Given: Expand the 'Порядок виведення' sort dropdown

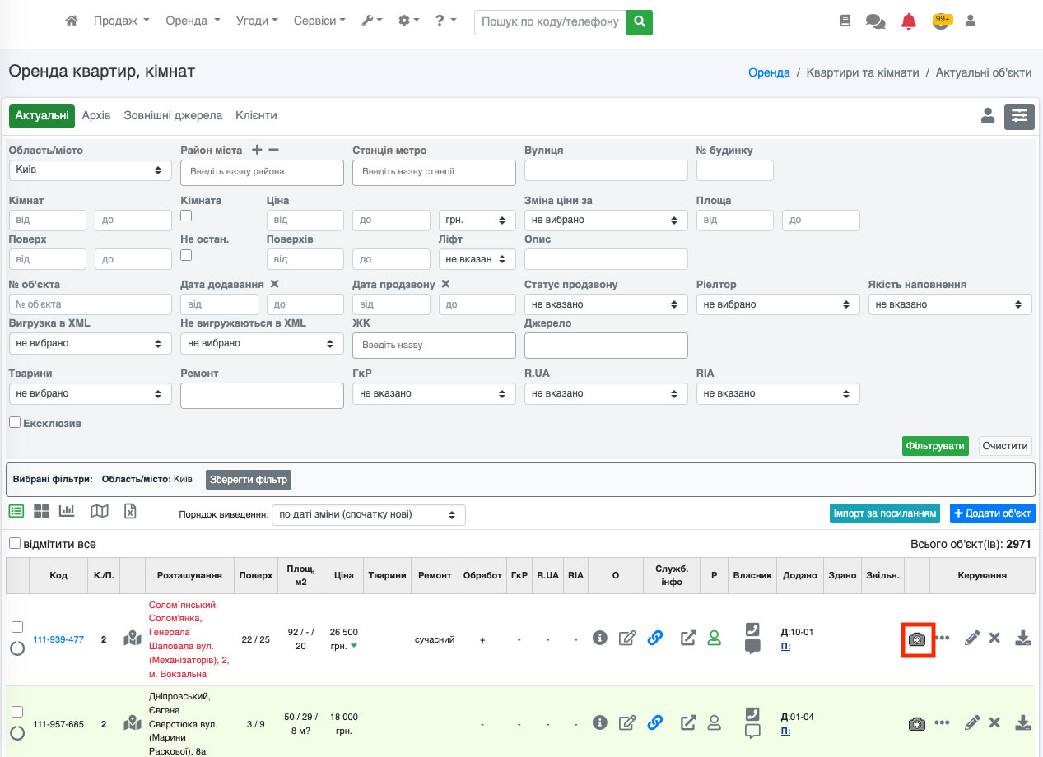Looking at the screenshot, I should coord(368,515).
